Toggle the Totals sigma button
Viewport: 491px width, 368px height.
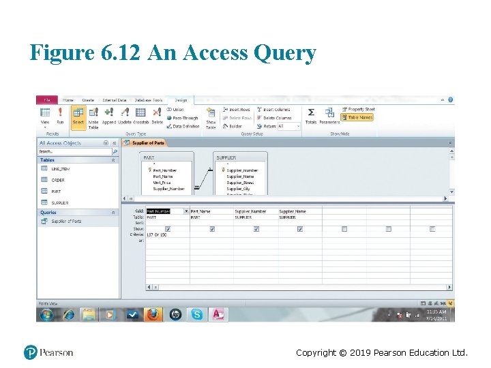pos(311,116)
